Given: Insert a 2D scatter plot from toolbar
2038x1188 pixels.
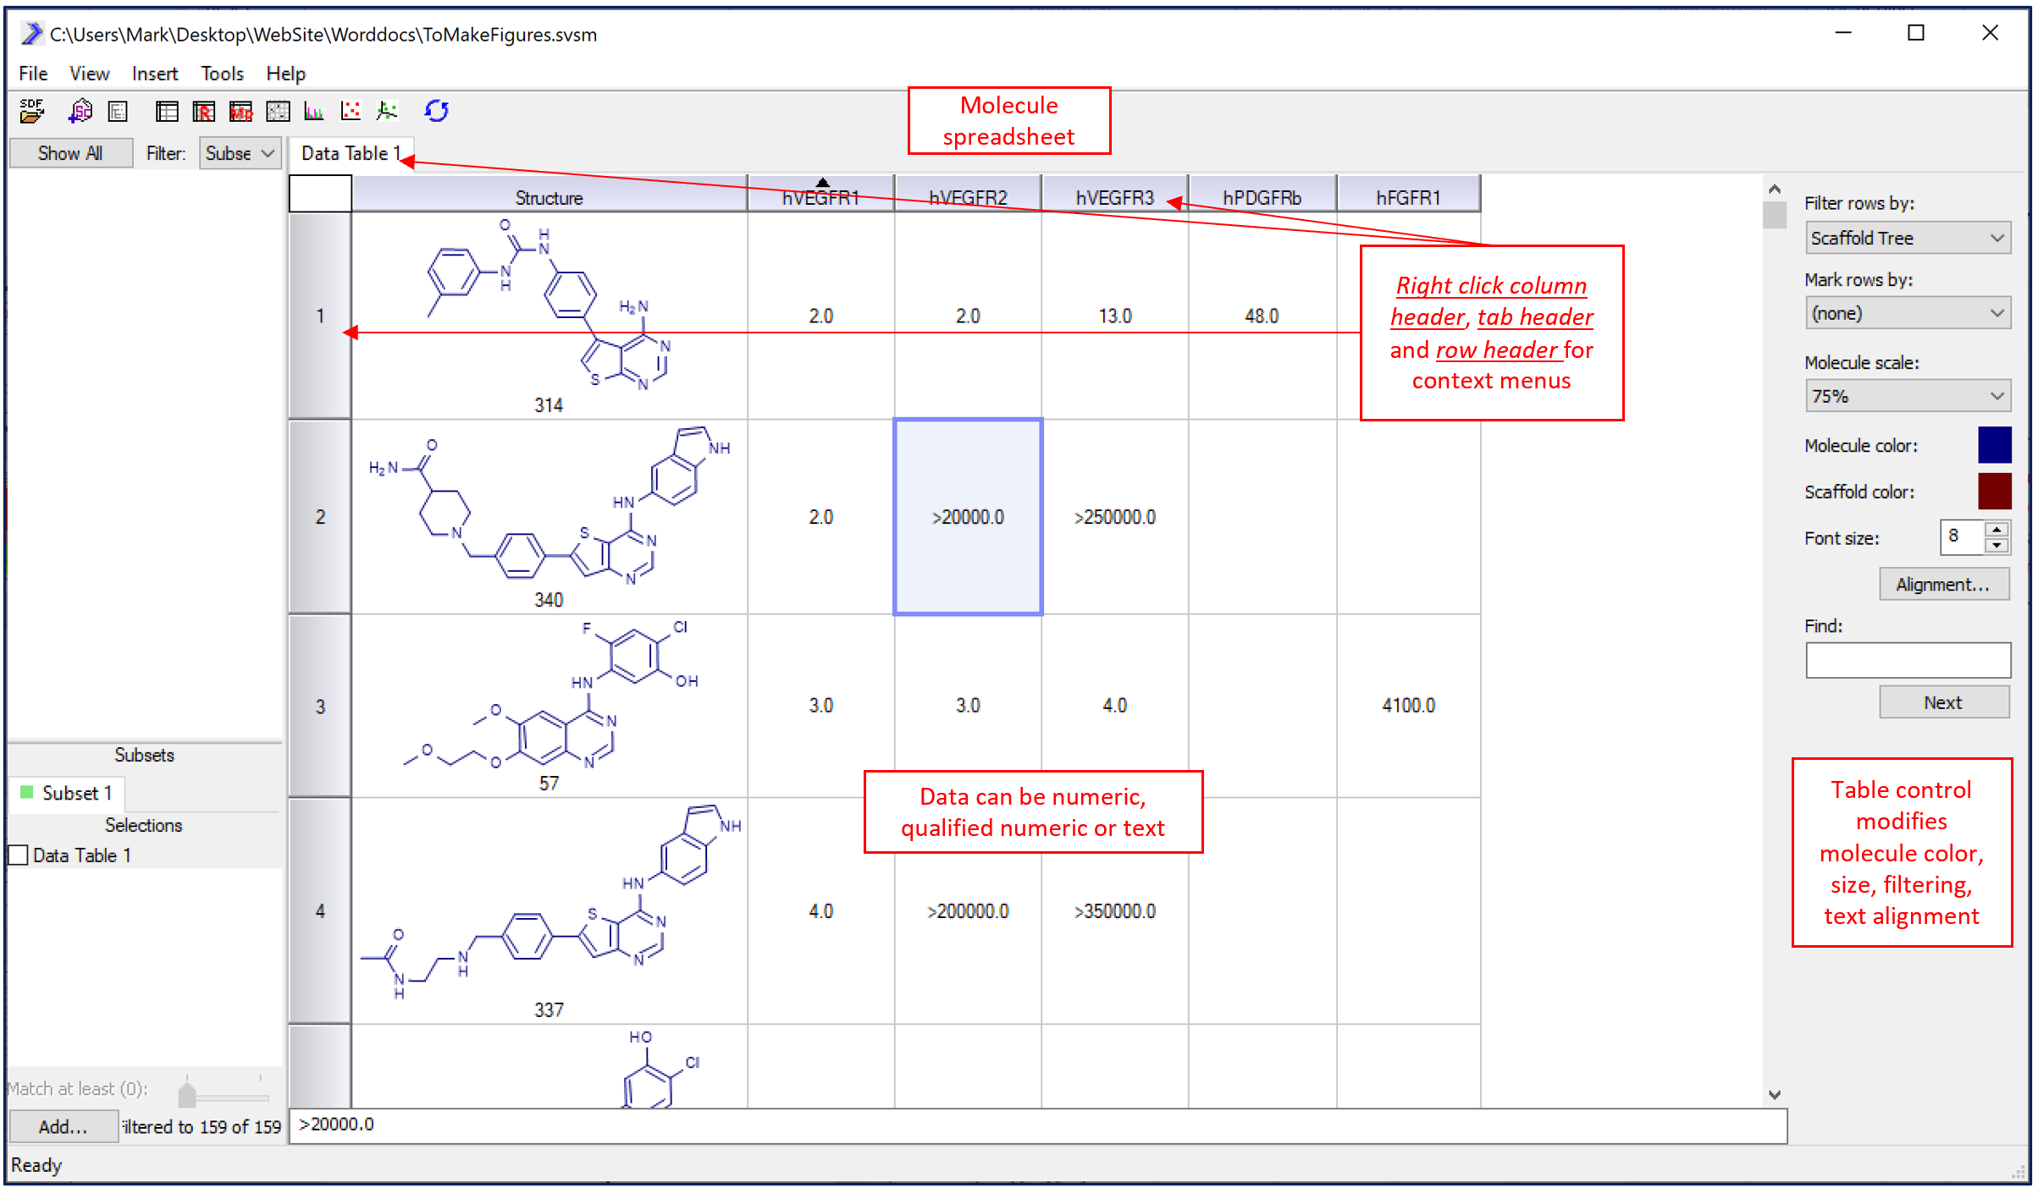Looking at the screenshot, I should [351, 111].
